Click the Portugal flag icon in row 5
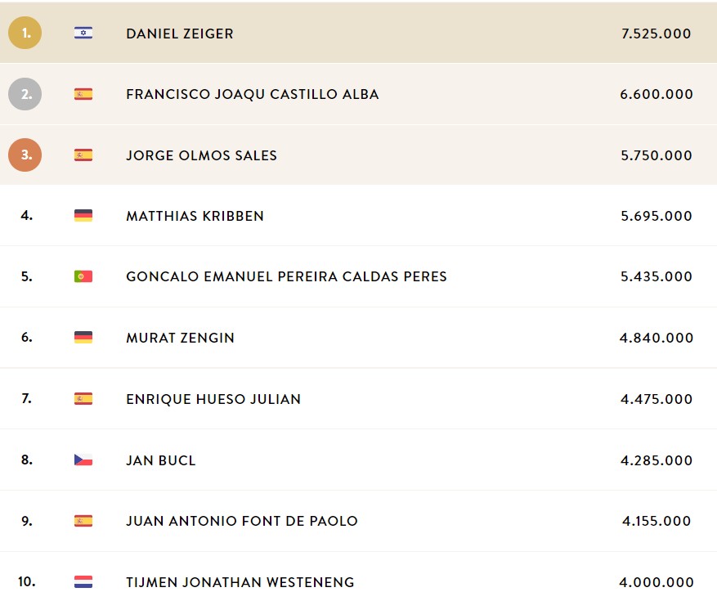The width and height of the screenshot is (717, 601). [83, 276]
